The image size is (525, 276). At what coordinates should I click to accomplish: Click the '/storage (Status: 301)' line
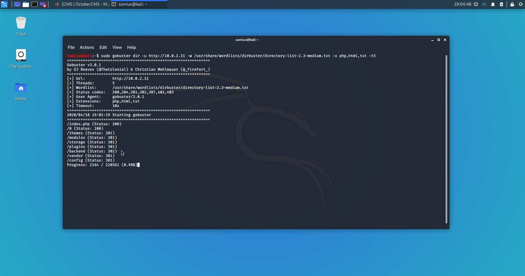(x=92, y=142)
